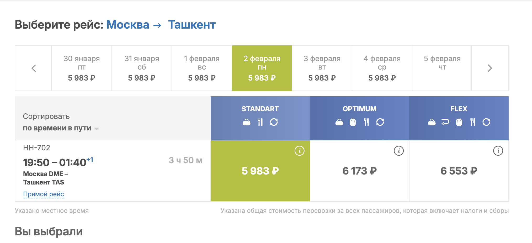Choose the Standart fare 5 983 ₽
Viewport: 532px width, 243px height.
[260, 171]
